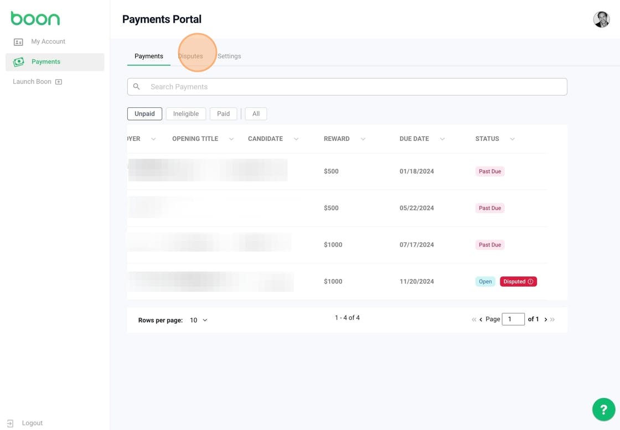The height and width of the screenshot is (430, 620).
Task: Filter by Ineligible payments
Action: (x=186, y=114)
